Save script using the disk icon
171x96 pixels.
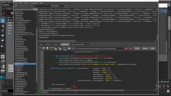[47, 48]
